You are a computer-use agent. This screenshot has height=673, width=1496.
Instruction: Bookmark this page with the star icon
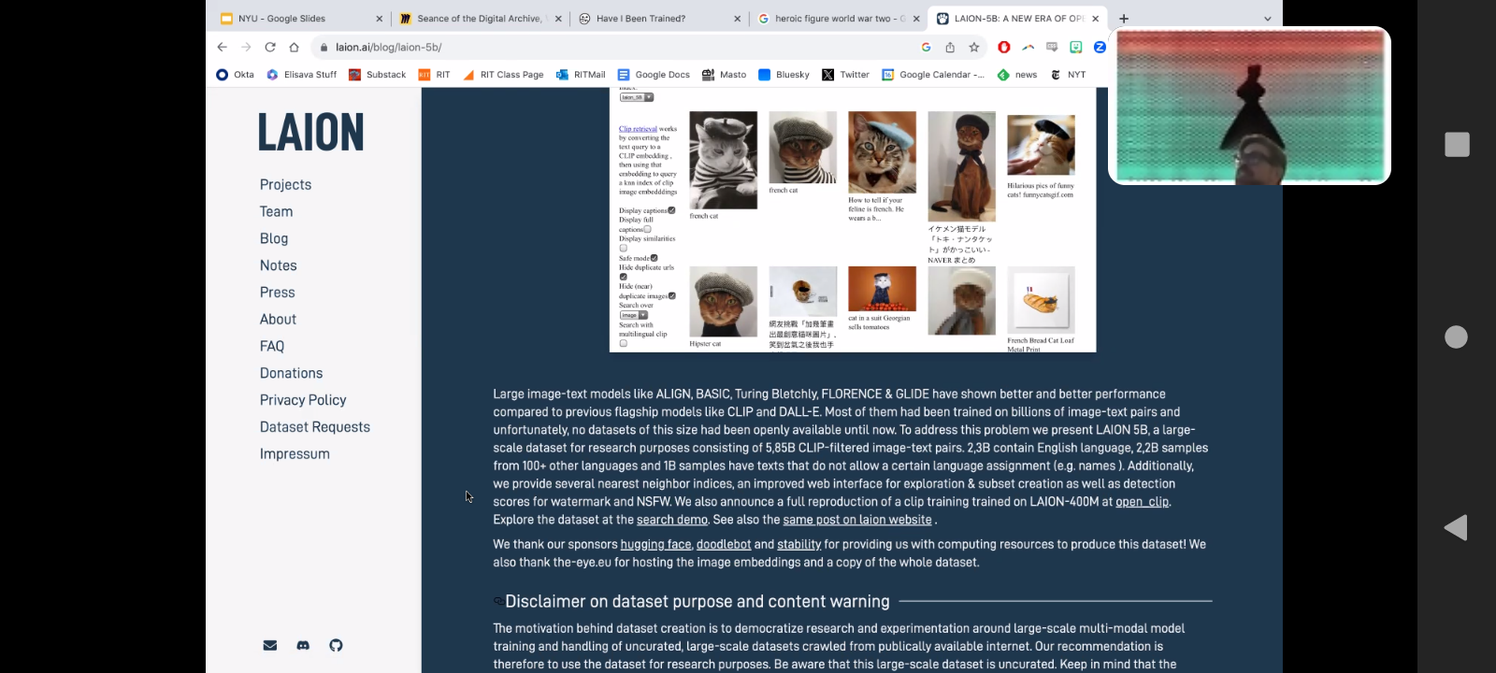tap(974, 47)
